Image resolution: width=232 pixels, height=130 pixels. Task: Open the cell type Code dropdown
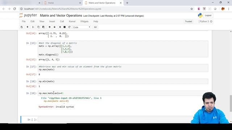[x=82, y=27]
